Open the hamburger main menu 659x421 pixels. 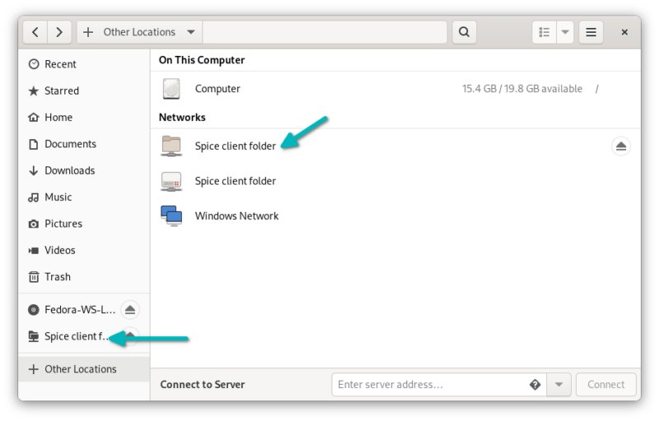(x=591, y=32)
